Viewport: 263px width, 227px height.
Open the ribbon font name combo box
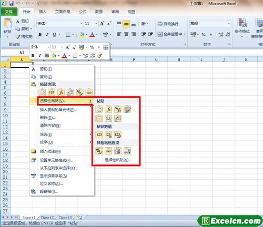click(59, 24)
